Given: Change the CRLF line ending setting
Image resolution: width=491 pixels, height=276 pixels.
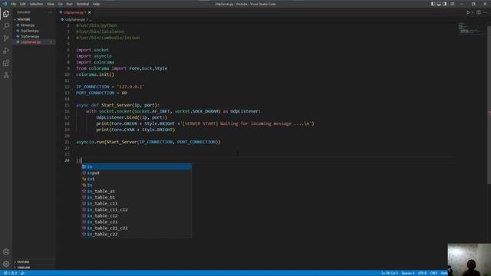Looking at the screenshot, I should pos(433,273).
